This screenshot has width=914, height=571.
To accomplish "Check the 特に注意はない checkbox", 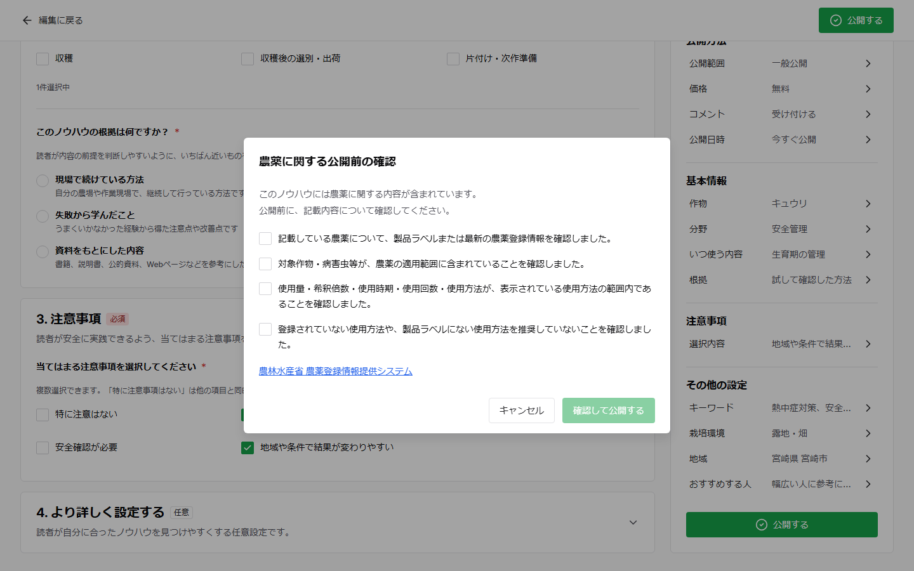I will click(43, 415).
